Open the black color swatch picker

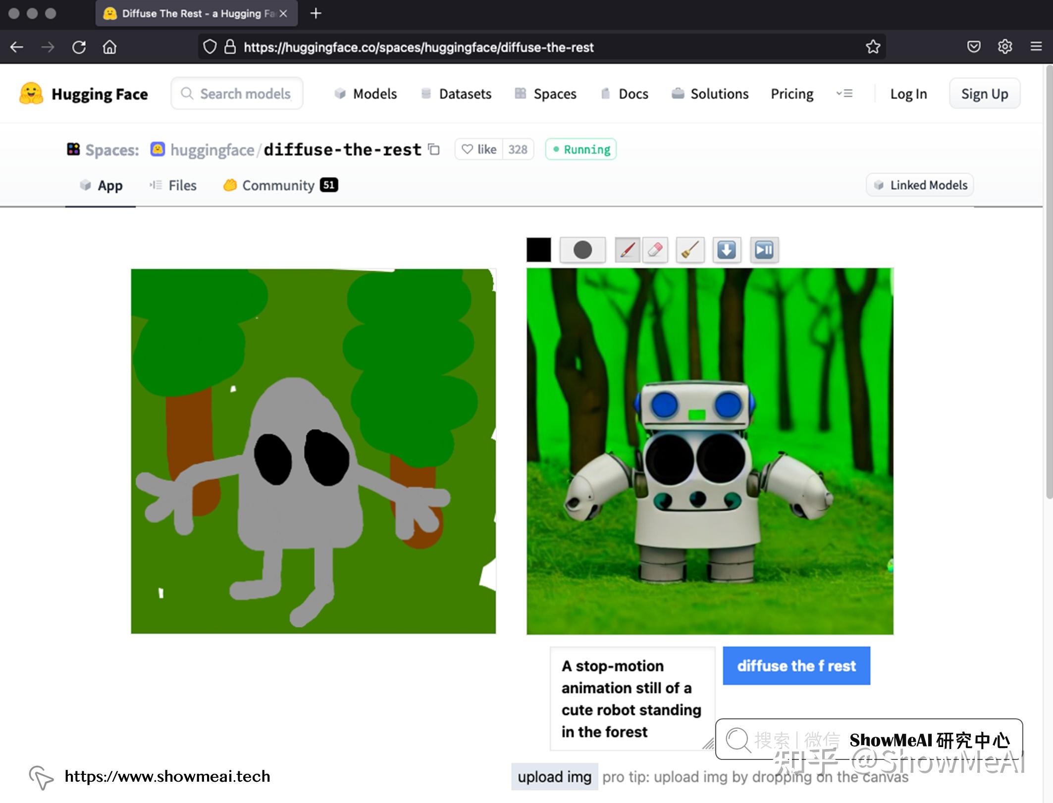click(538, 250)
